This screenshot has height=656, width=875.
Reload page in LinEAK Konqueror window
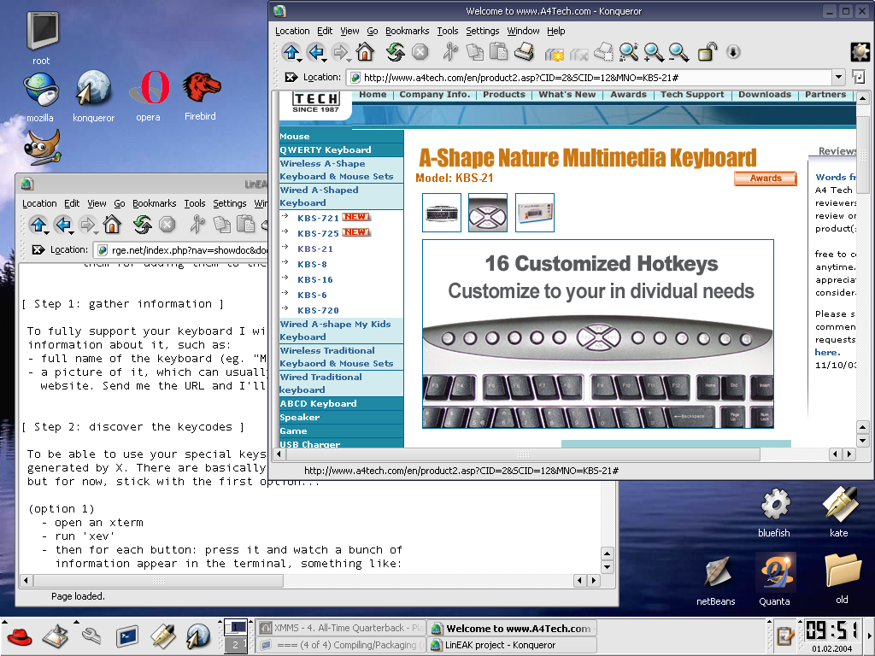(x=143, y=225)
